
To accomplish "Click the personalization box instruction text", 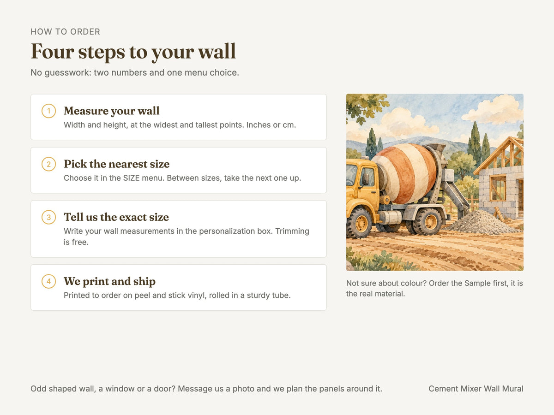I will coord(187,237).
